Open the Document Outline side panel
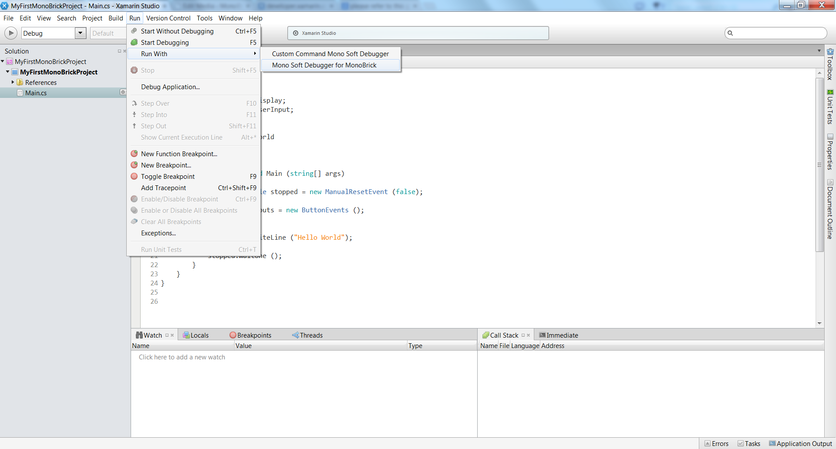This screenshot has width=836, height=449. point(830,209)
